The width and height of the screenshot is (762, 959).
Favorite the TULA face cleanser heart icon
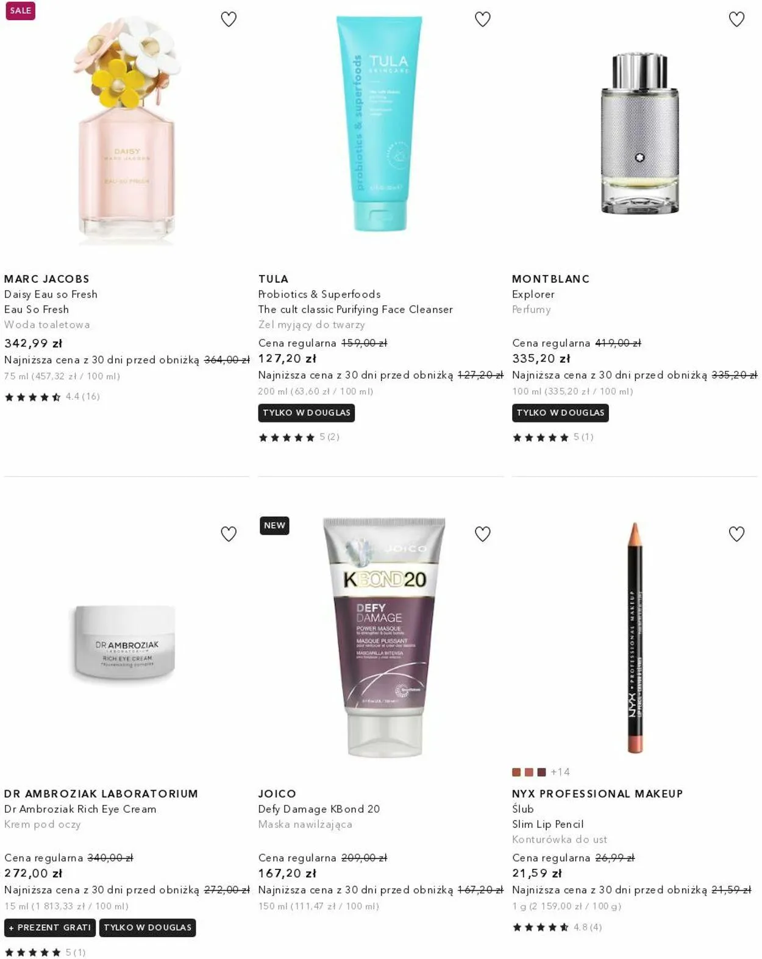[x=483, y=20]
